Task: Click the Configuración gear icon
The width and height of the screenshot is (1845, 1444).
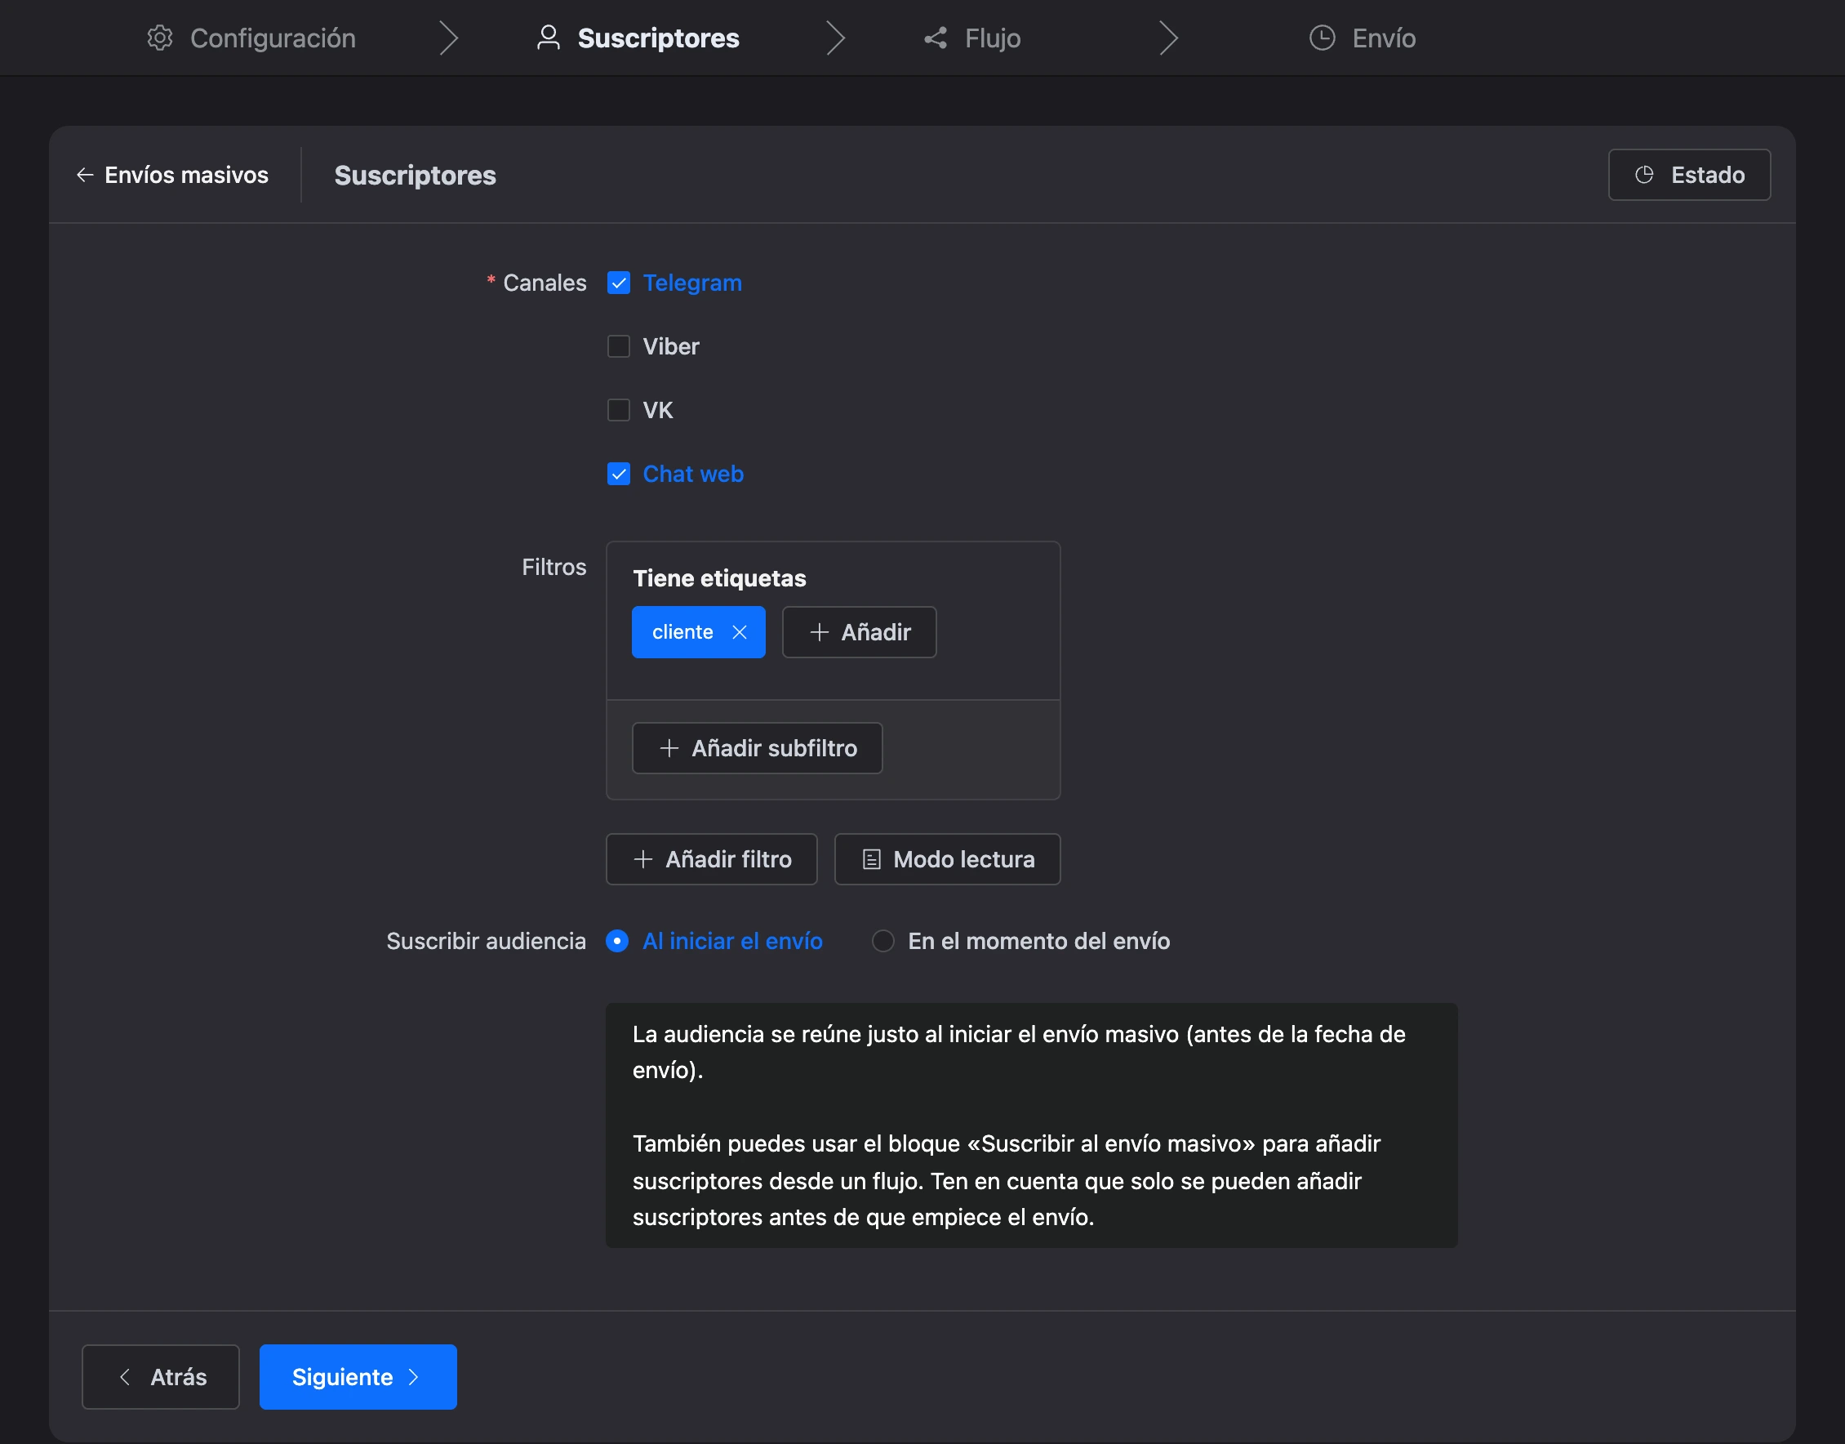Action: pos(160,38)
